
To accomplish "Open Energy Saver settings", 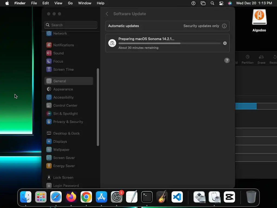I will point(68,166).
